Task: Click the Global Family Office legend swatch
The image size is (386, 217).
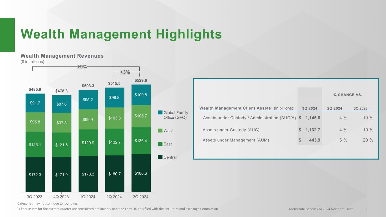Action: click(x=160, y=113)
